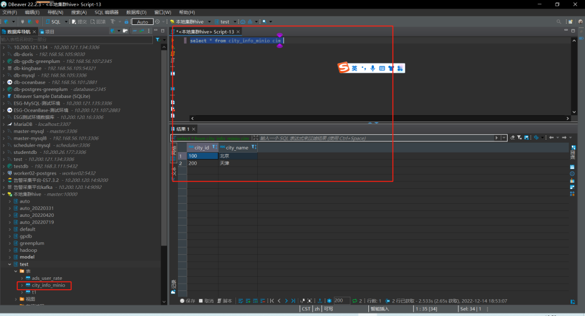Screen dimensions: 585x316
Task: Open the filter history dropdown arrow
Action: tap(504, 138)
